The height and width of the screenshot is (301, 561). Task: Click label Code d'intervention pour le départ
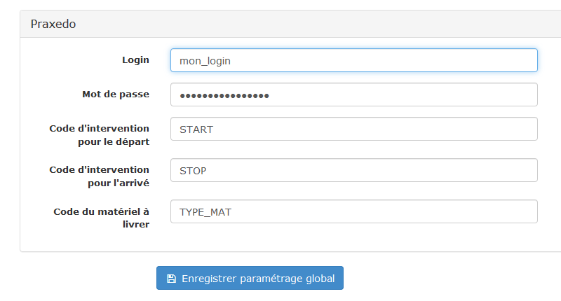click(x=99, y=135)
